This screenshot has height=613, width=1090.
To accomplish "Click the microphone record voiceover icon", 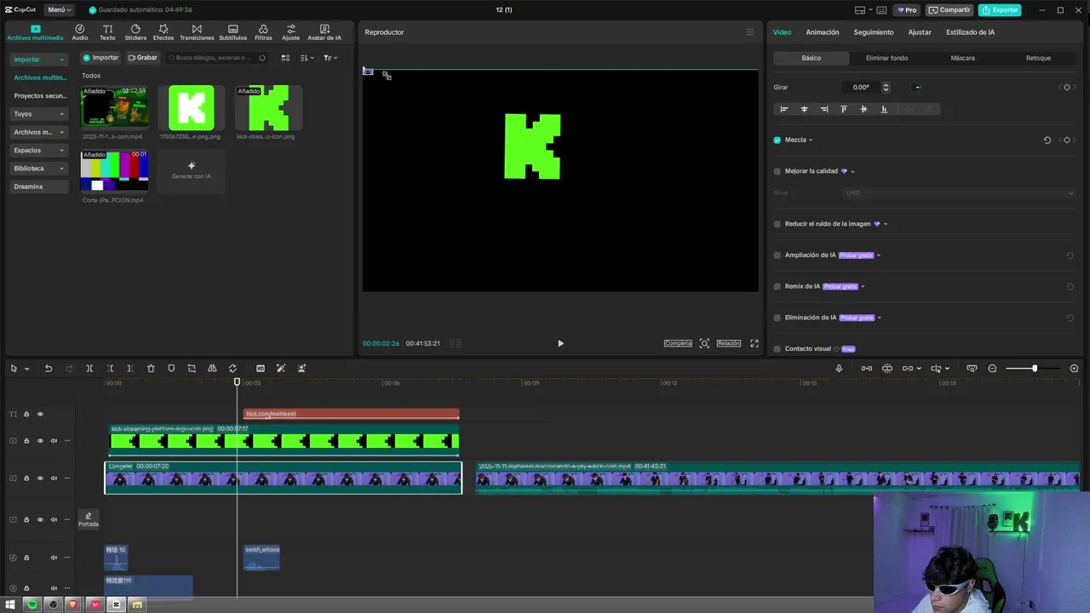I will 839,369.
